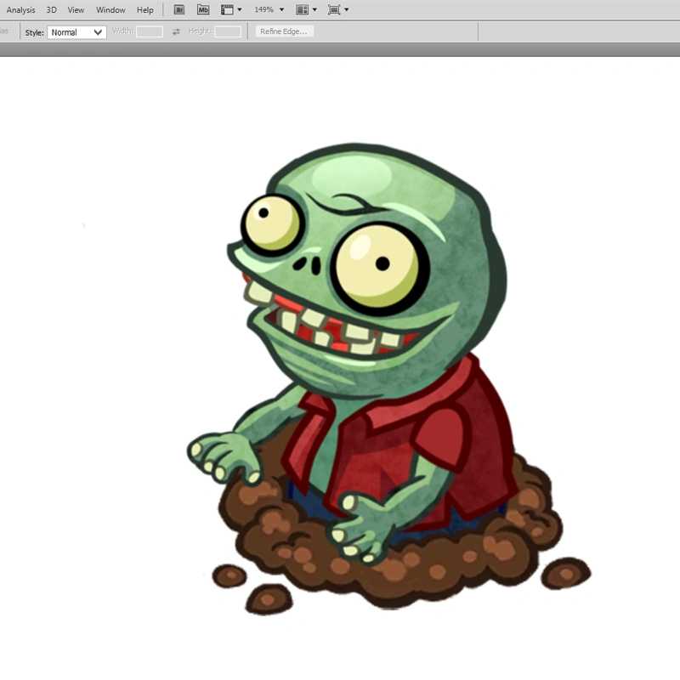The image size is (680, 680).
Task: Open the zoom level dropdown arrow
Action: (x=281, y=9)
